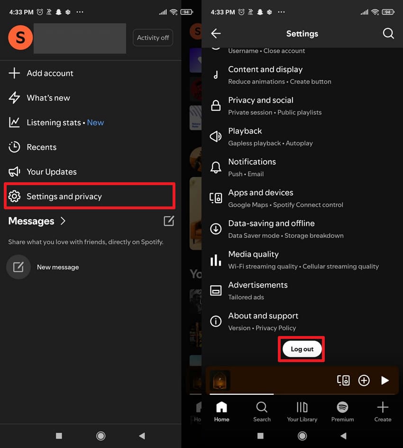Play the current track in the mini player
The width and height of the screenshot is (403, 448).
tap(385, 380)
